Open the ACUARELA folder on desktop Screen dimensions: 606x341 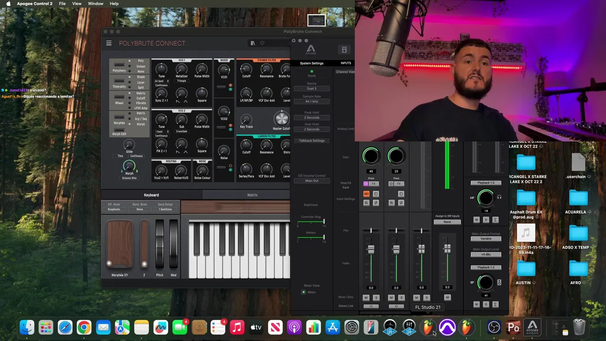578,199
